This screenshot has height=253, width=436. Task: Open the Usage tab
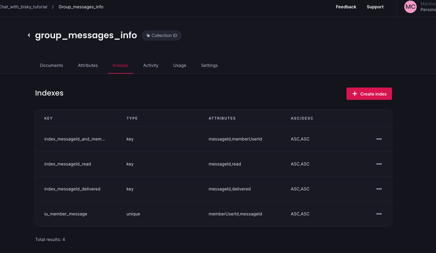(x=180, y=65)
